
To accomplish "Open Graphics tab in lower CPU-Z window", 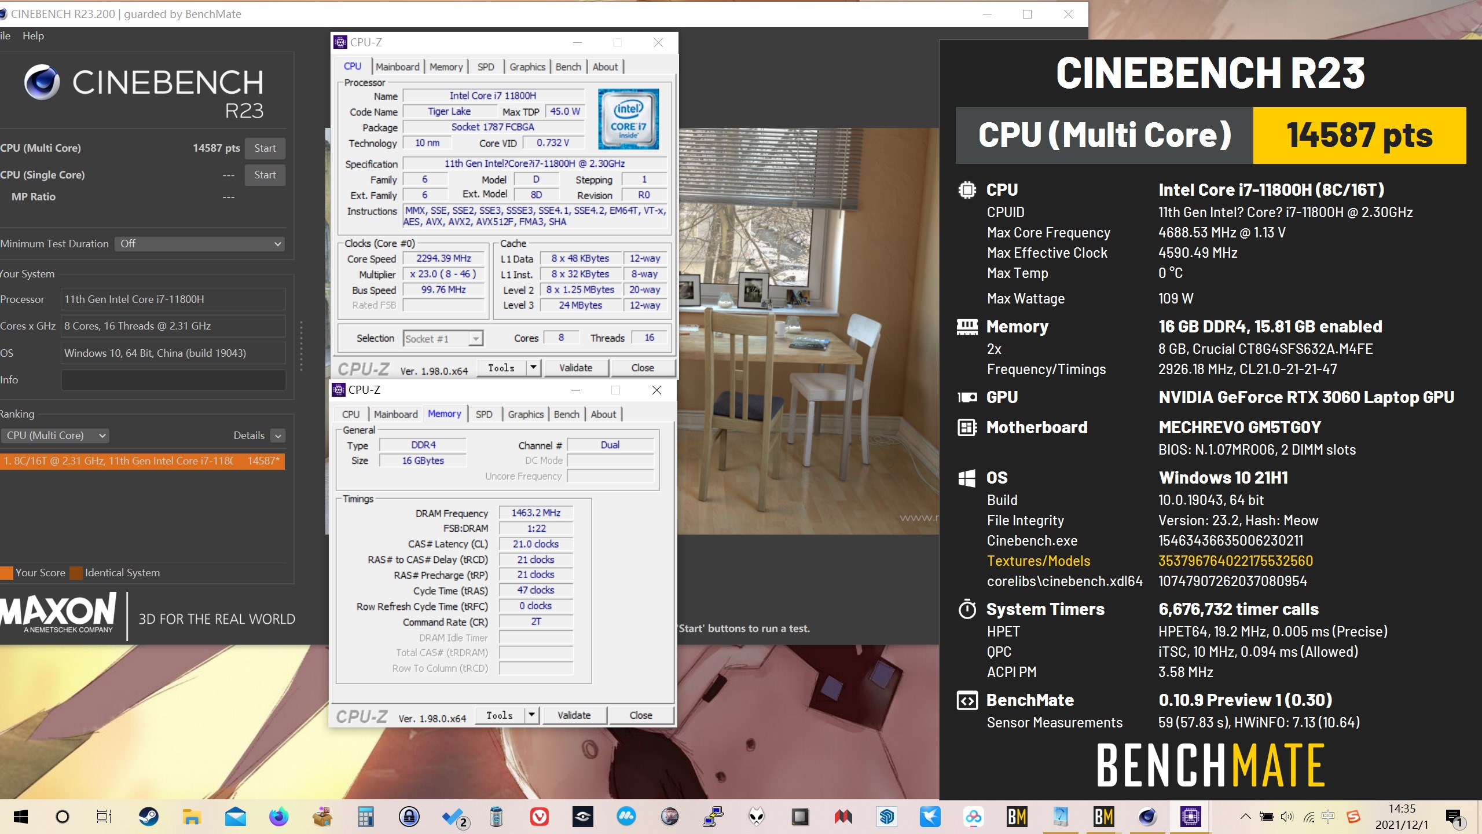I will (526, 414).
